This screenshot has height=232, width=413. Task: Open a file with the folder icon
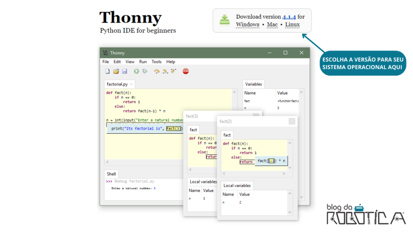tap(116, 71)
